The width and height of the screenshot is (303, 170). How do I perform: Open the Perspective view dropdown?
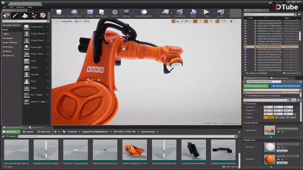click(65, 21)
